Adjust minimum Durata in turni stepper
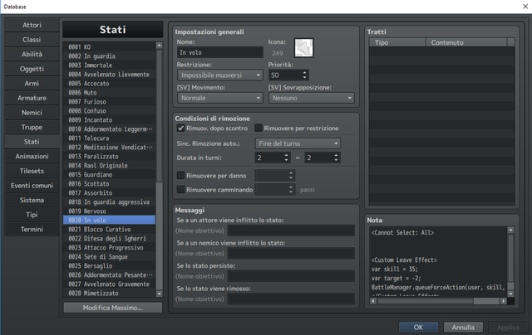The height and width of the screenshot is (335, 532). (286, 158)
